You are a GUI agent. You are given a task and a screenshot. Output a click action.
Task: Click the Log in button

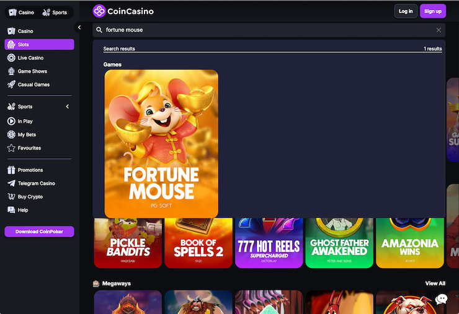[406, 11]
